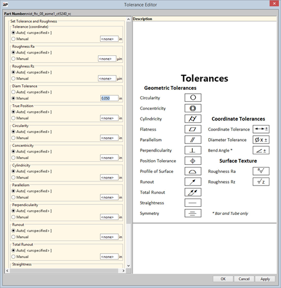The height and width of the screenshot is (288, 281).
Task: Click the 'Surface Texture' heading
Action: pos(238,161)
